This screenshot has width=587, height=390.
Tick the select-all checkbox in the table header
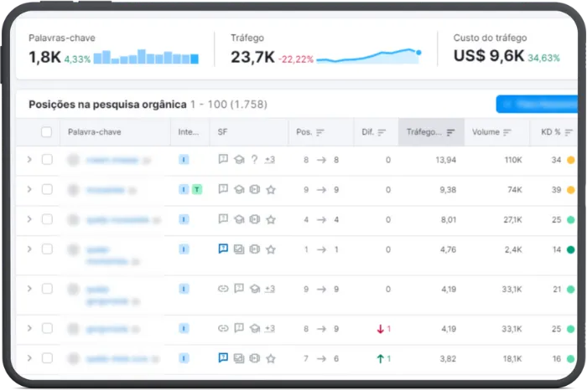(x=46, y=132)
